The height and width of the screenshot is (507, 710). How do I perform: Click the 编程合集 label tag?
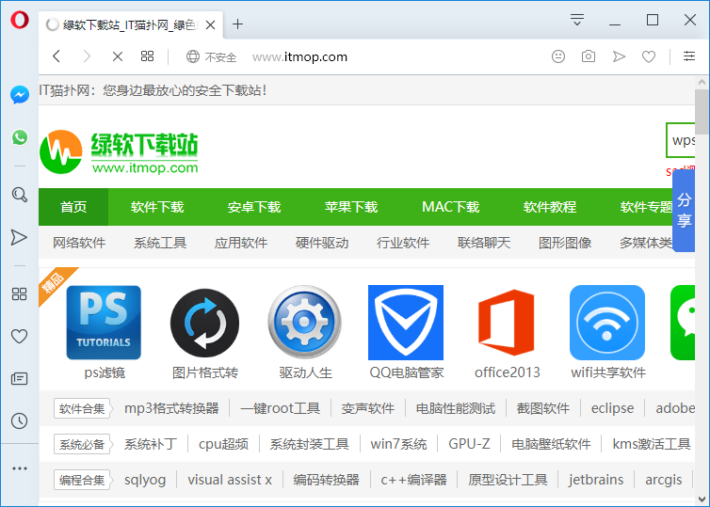coord(82,480)
